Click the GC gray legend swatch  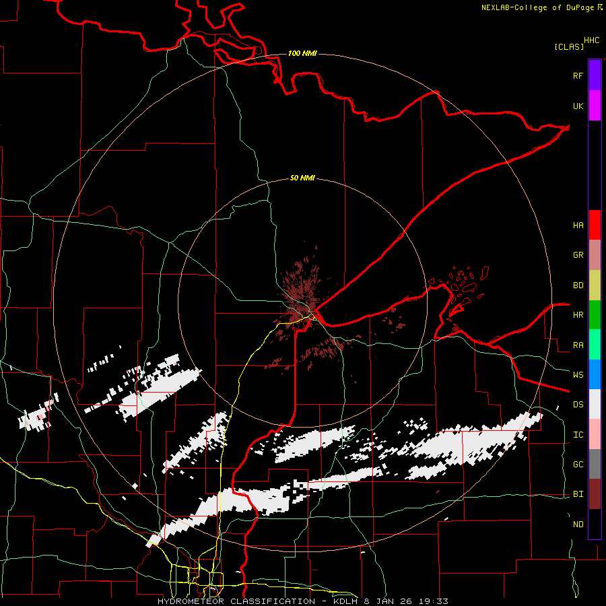point(595,464)
